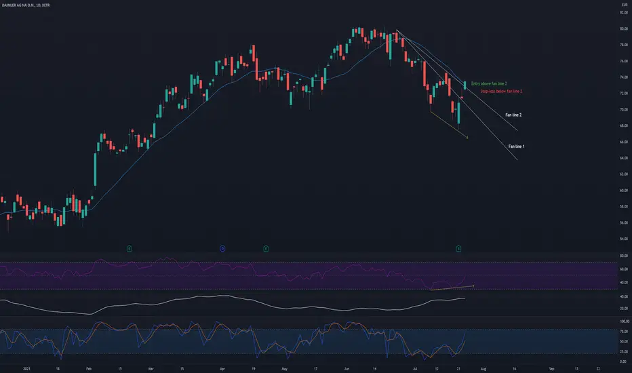The height and width of the screenshot is (373, 632).
Task: Click the February earnings 'E' event marker
Action: (x=130, y=248)
